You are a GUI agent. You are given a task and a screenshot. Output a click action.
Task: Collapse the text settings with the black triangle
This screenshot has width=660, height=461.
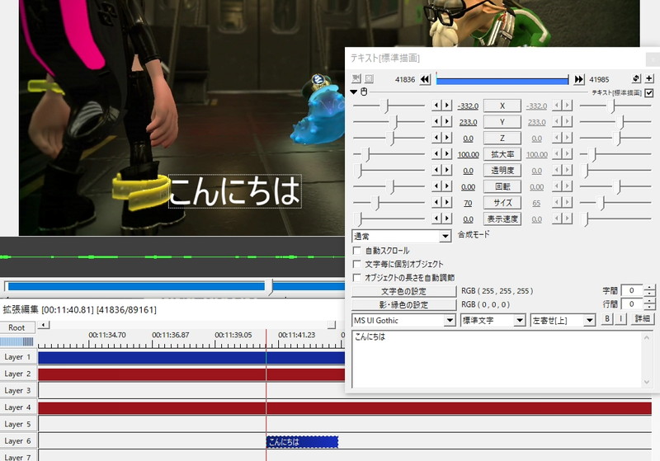click(x=354, y=92)
